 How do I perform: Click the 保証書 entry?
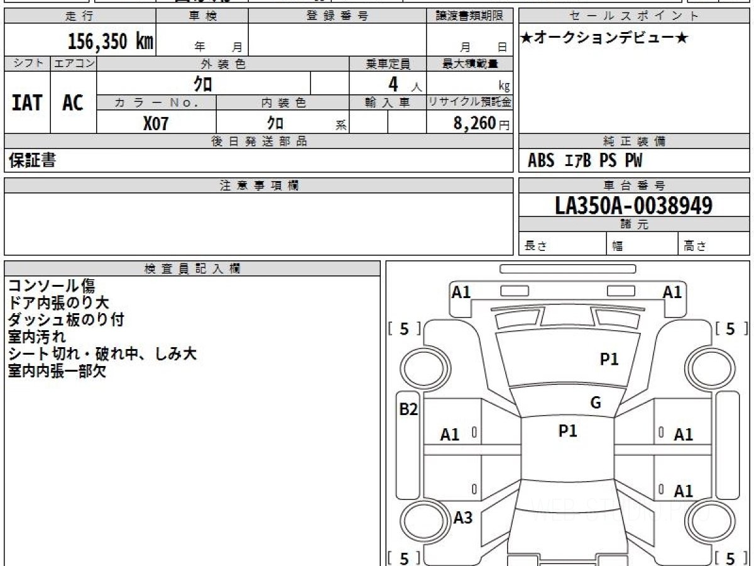(x=32, y=160)
